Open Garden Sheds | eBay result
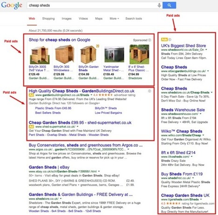The height and width of the screenshot is (215, 218). pyautogui.click(x=49, y=167)
